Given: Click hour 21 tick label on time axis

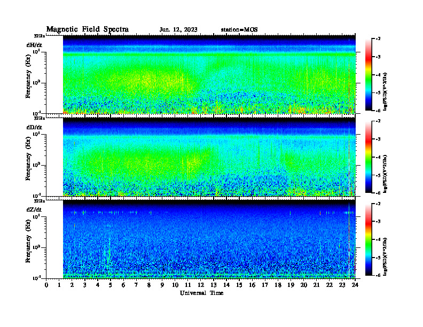Looking at the screenshot, I should 316,285.
